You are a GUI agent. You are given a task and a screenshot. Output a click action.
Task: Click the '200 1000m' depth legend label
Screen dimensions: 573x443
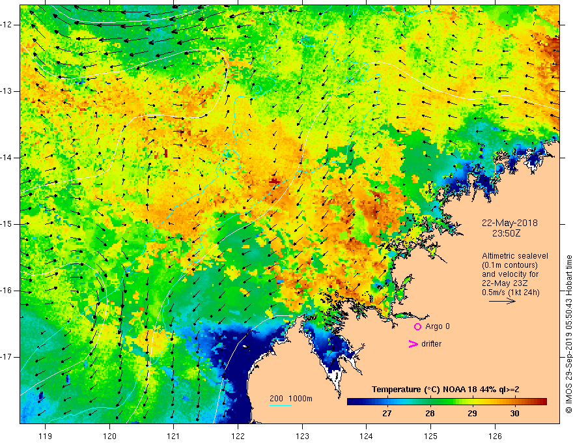291,399
